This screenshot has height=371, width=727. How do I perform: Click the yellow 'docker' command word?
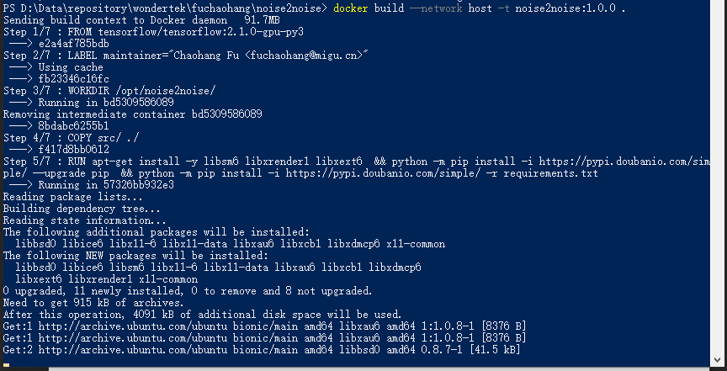(x=351, y=8)
